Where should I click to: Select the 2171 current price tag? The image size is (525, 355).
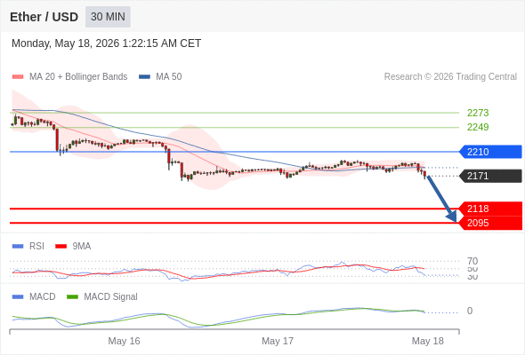tap(490, 176)
